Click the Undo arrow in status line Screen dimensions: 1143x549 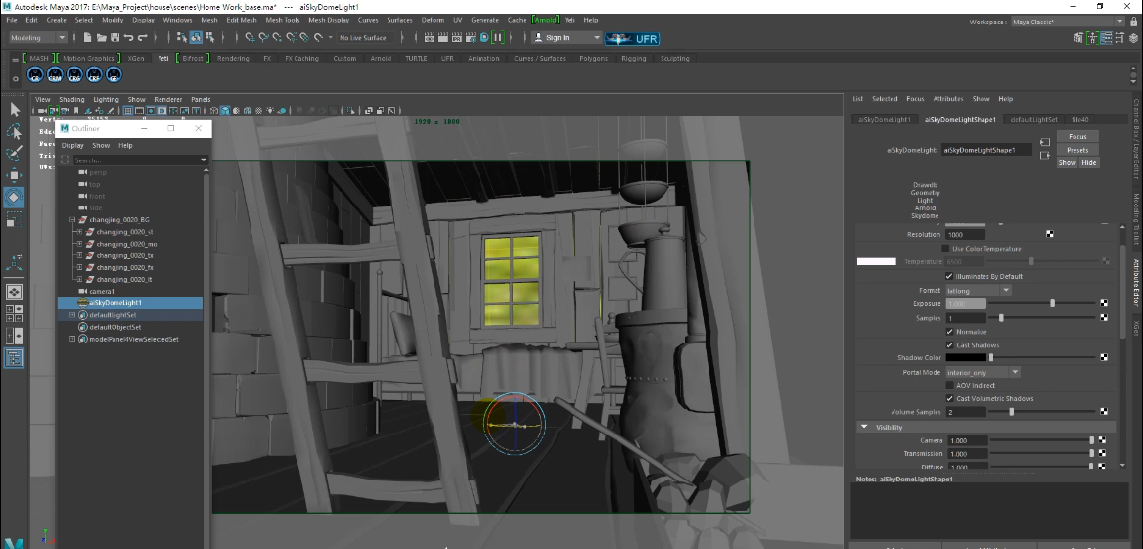point(129,38)
